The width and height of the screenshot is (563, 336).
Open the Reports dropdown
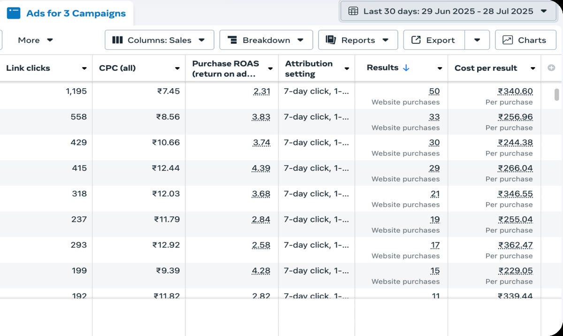[358, 40]
